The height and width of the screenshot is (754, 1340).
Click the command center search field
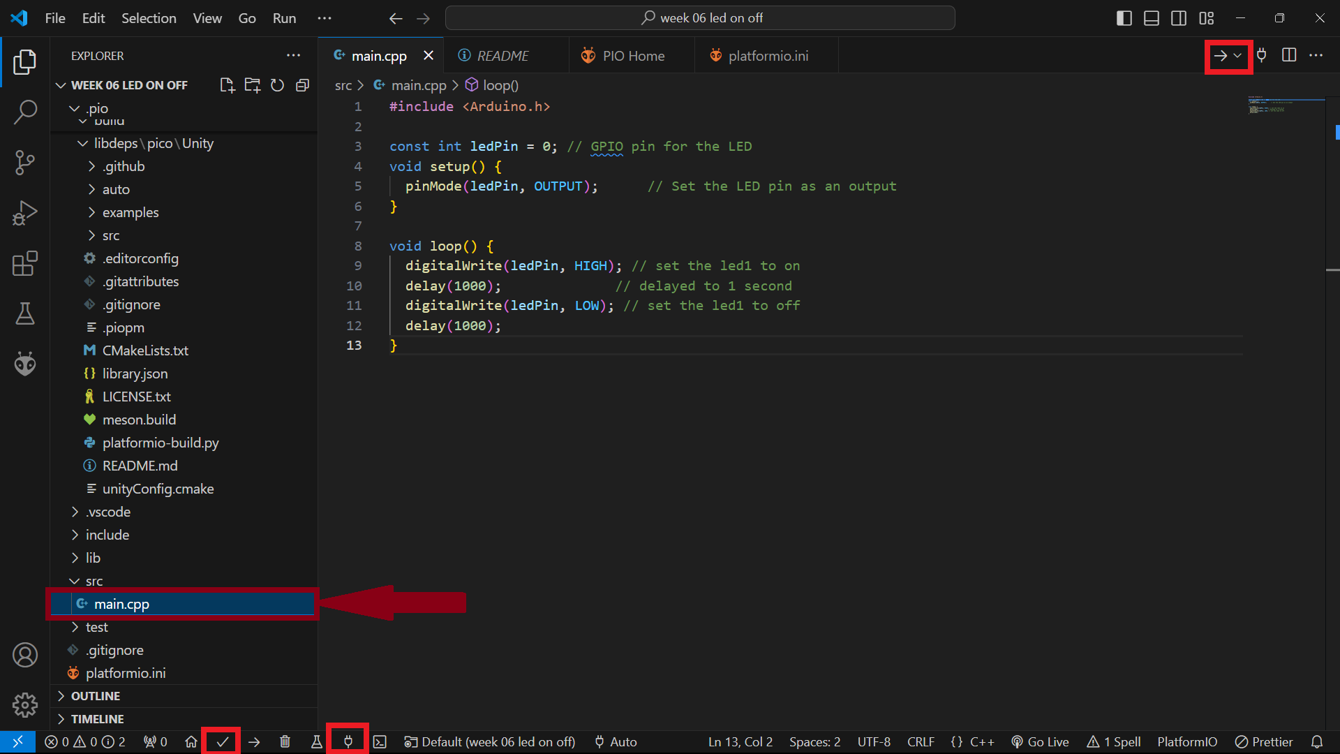pos(700,18)
